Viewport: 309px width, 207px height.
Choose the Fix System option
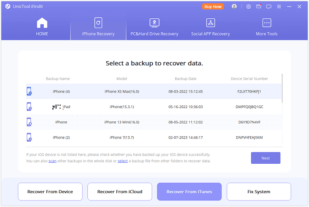click(x=258, y=191)
